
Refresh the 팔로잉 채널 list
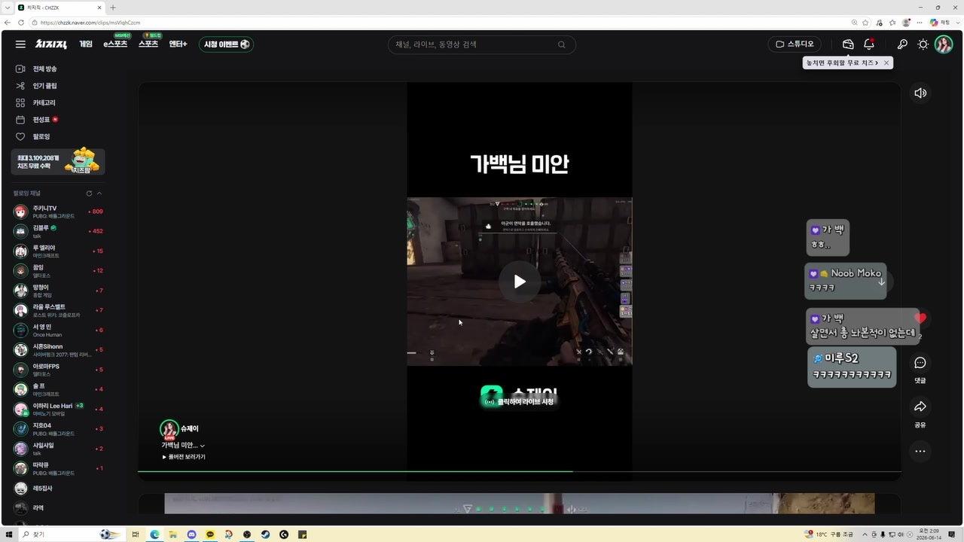[89, 193]
